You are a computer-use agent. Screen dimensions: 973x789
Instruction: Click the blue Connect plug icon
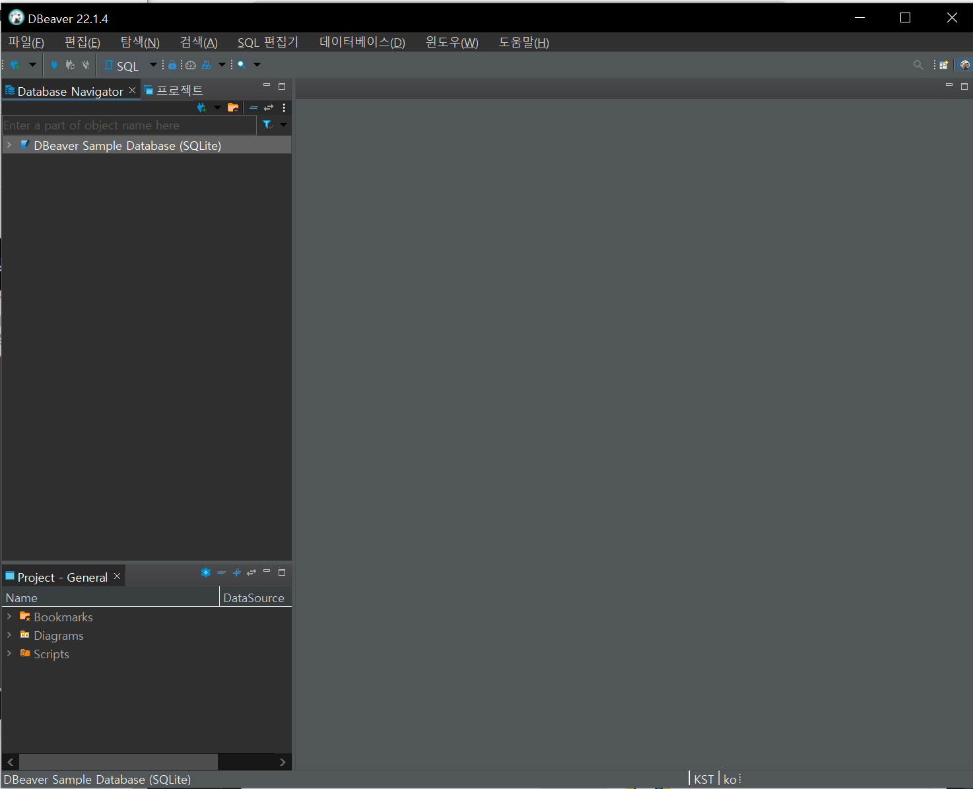point(54,65)
